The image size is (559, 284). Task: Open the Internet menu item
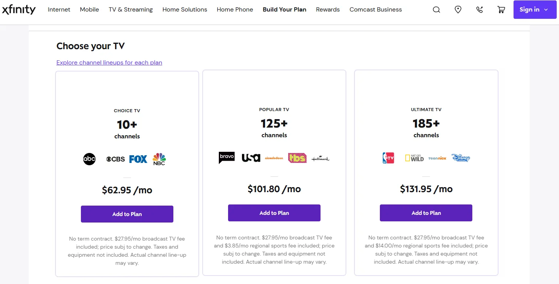[x=59, y=9]
